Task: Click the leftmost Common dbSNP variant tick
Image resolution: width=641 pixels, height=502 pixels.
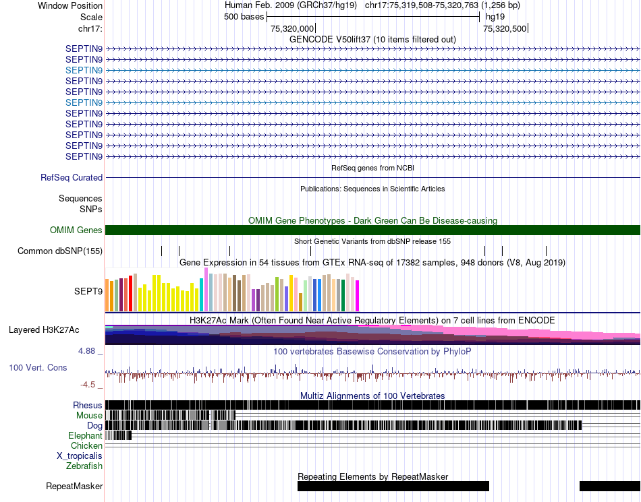Action: tap(162, 251)
